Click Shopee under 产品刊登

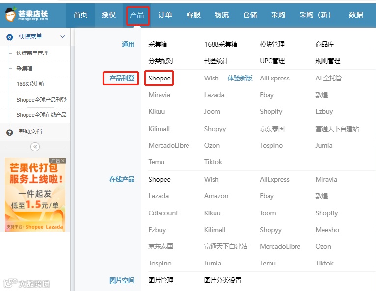(x=160, y=78)
